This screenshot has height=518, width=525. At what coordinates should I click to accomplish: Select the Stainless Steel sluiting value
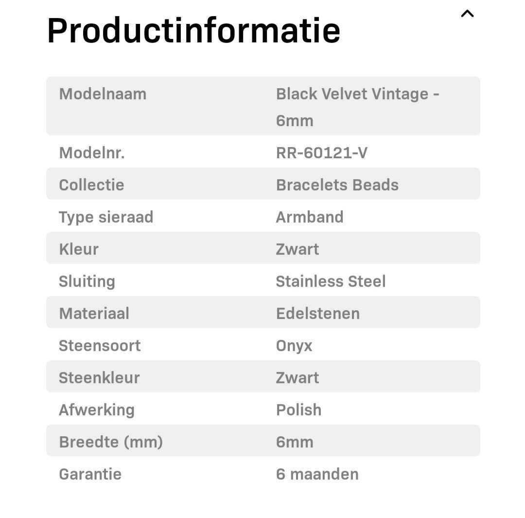coord(331,281)
